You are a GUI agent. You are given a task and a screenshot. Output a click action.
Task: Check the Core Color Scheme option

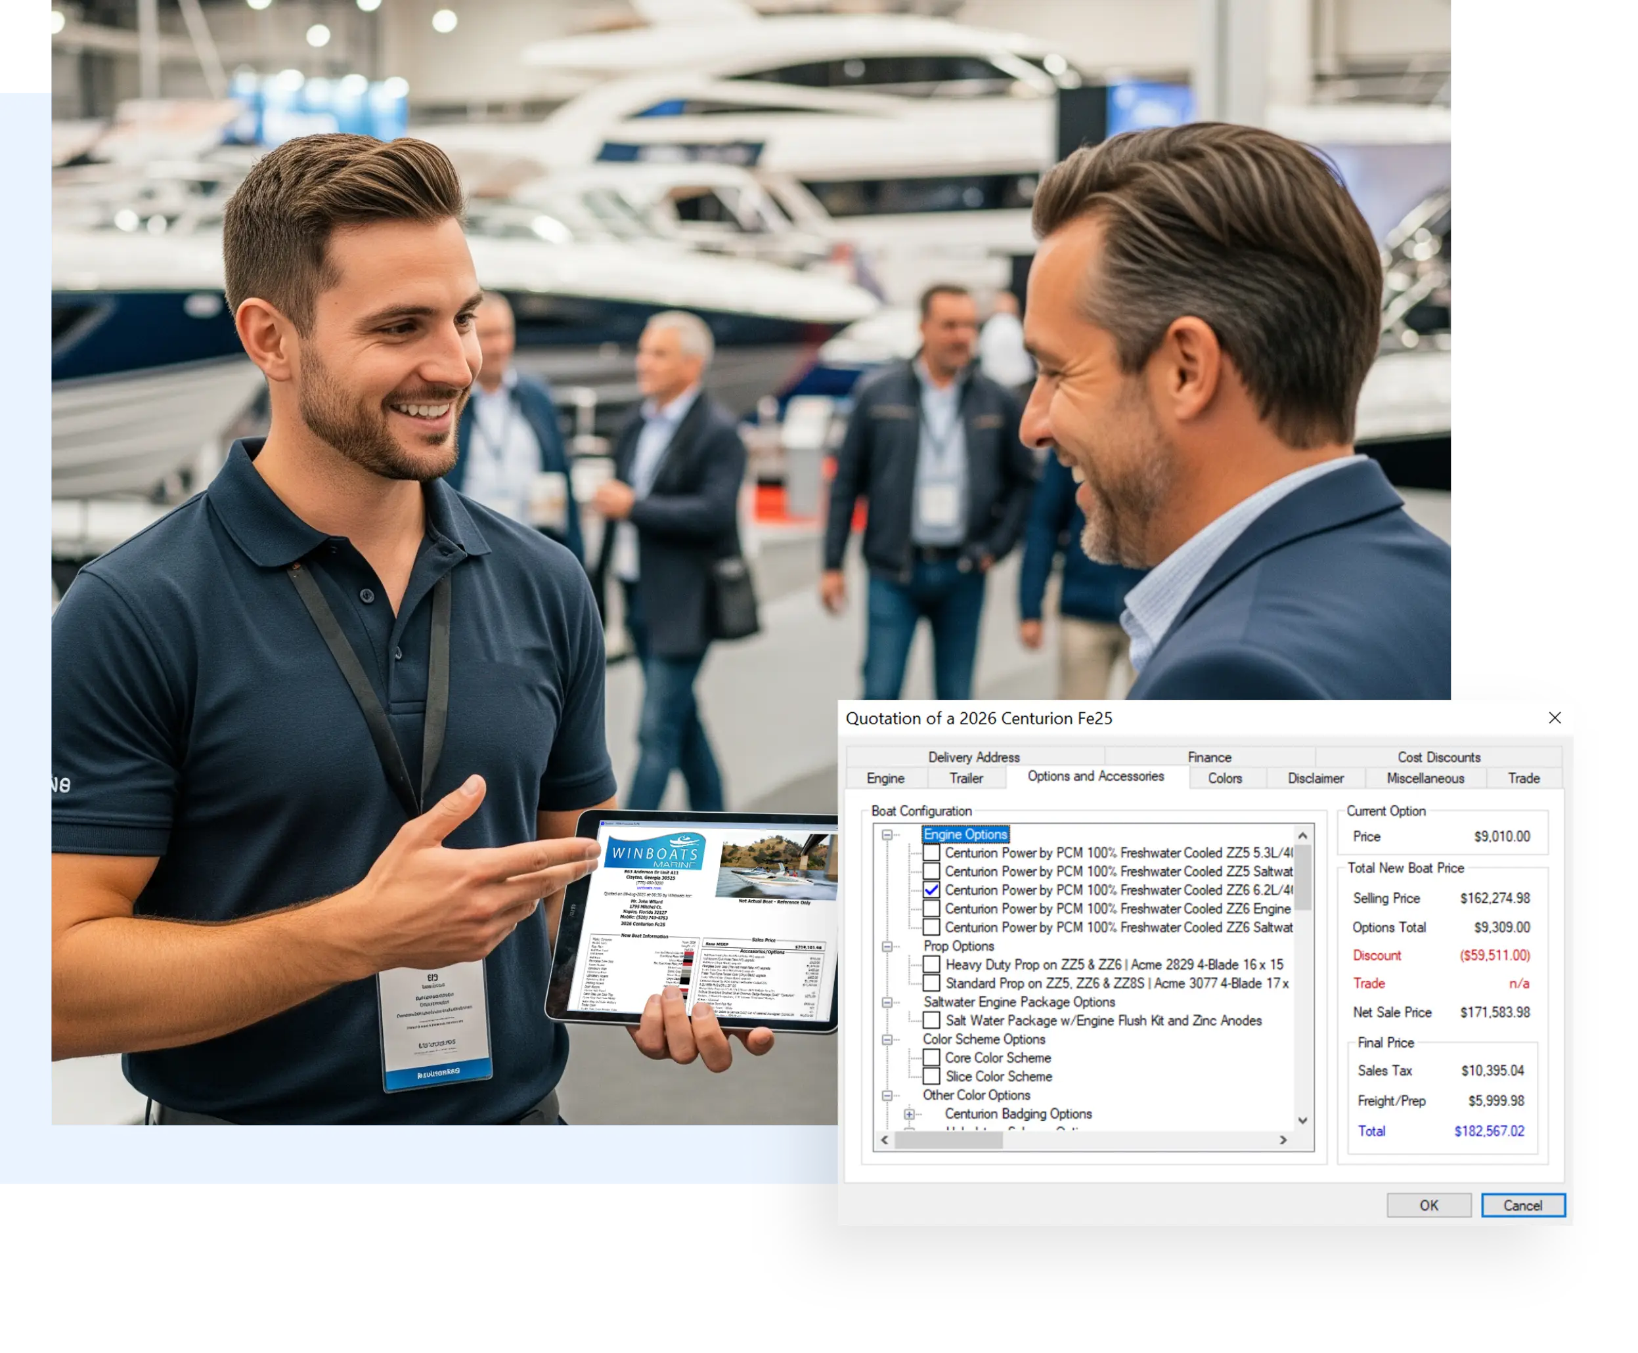point(933,1058)
